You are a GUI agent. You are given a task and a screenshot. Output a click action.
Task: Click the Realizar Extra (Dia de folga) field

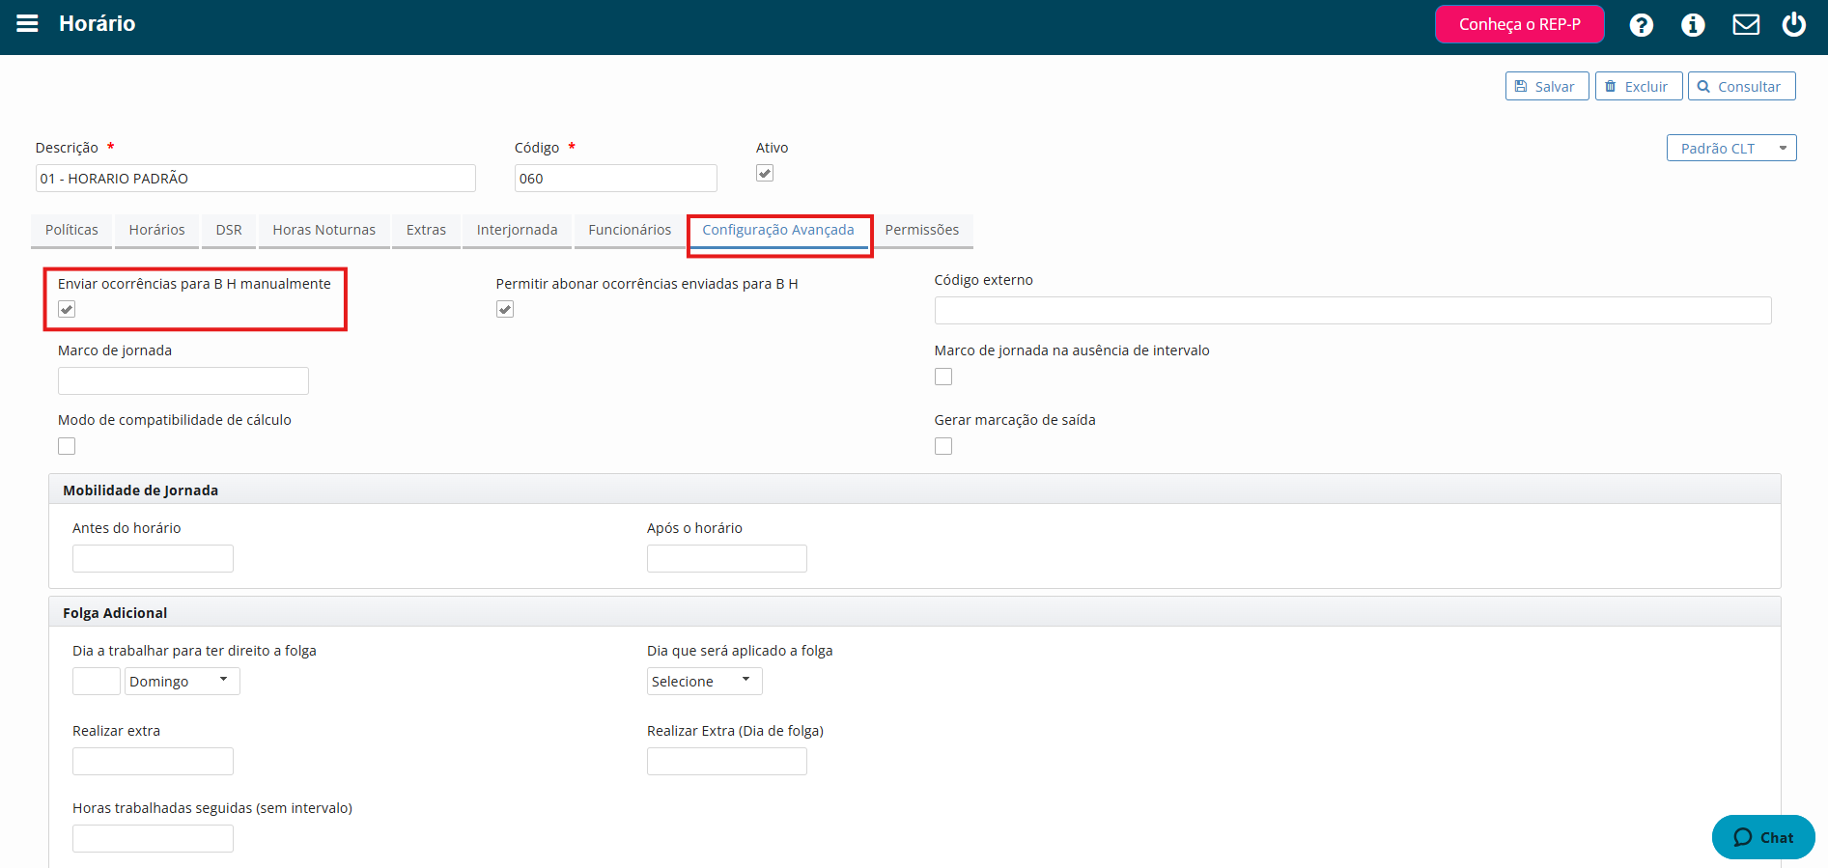point(727,761)
